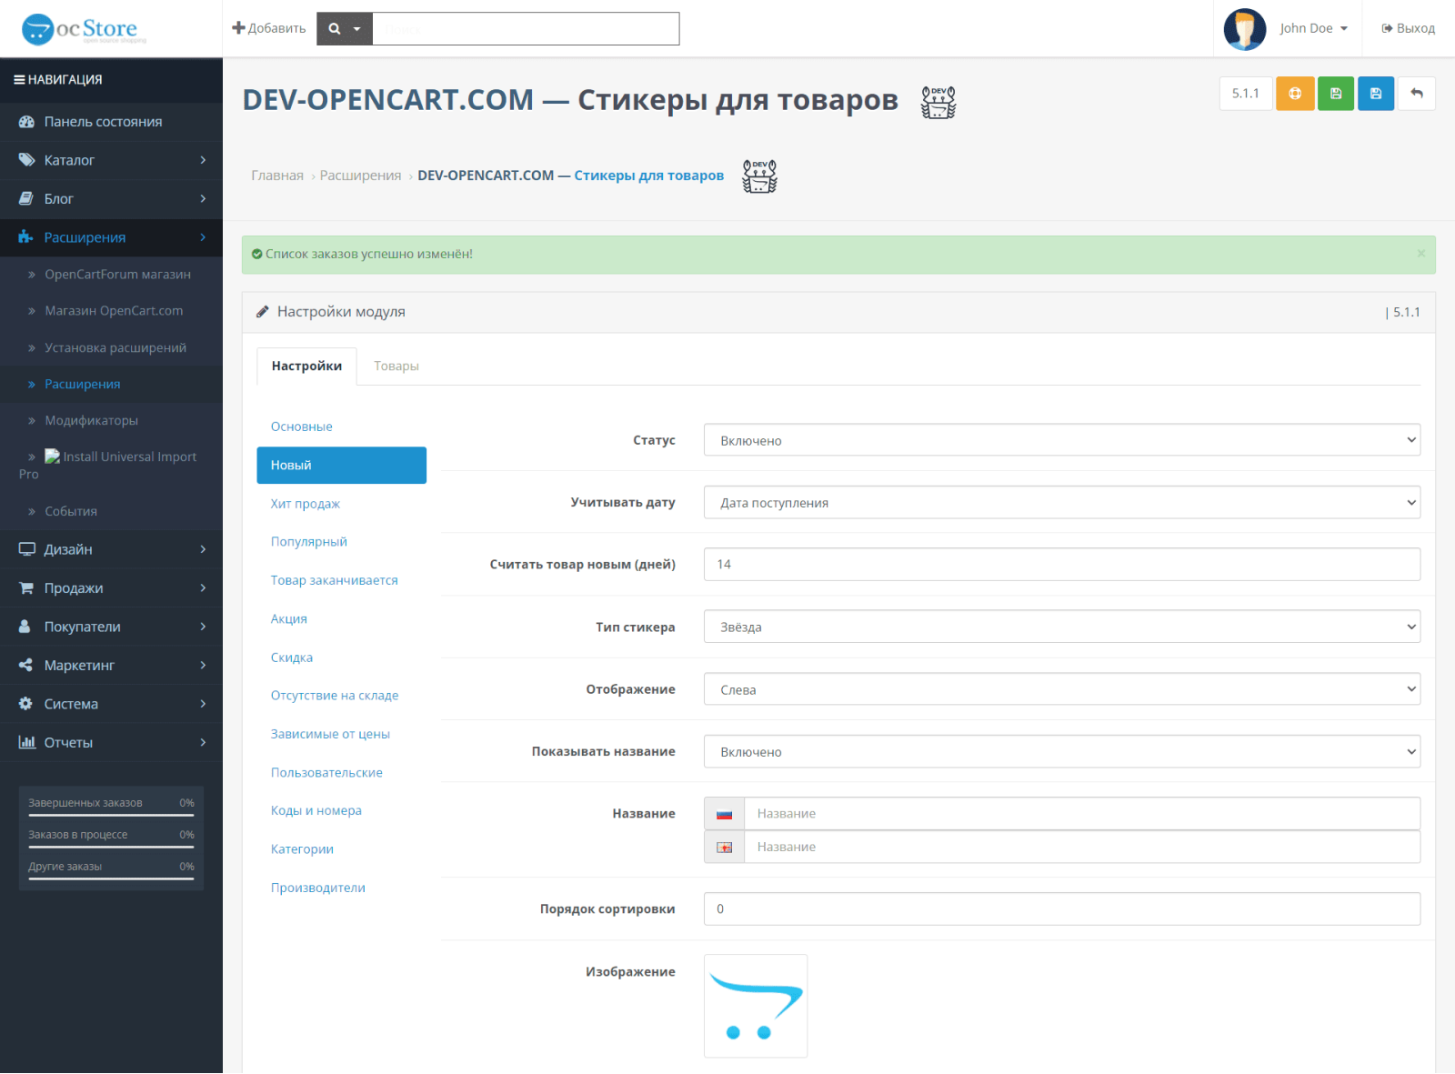Click the back arrow button

click(x=1417, y=94)
